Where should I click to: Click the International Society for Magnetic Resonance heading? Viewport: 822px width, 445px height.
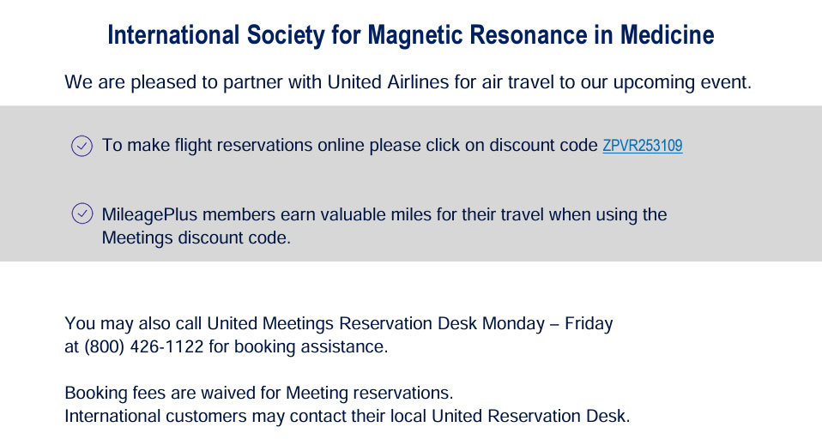point(410,35)
